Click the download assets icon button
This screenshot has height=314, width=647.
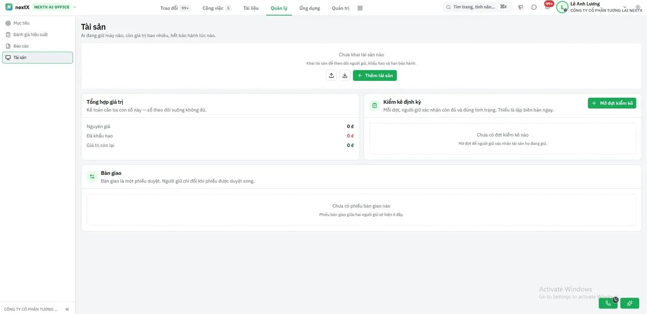pyautogui.click(x=345, y=75)
